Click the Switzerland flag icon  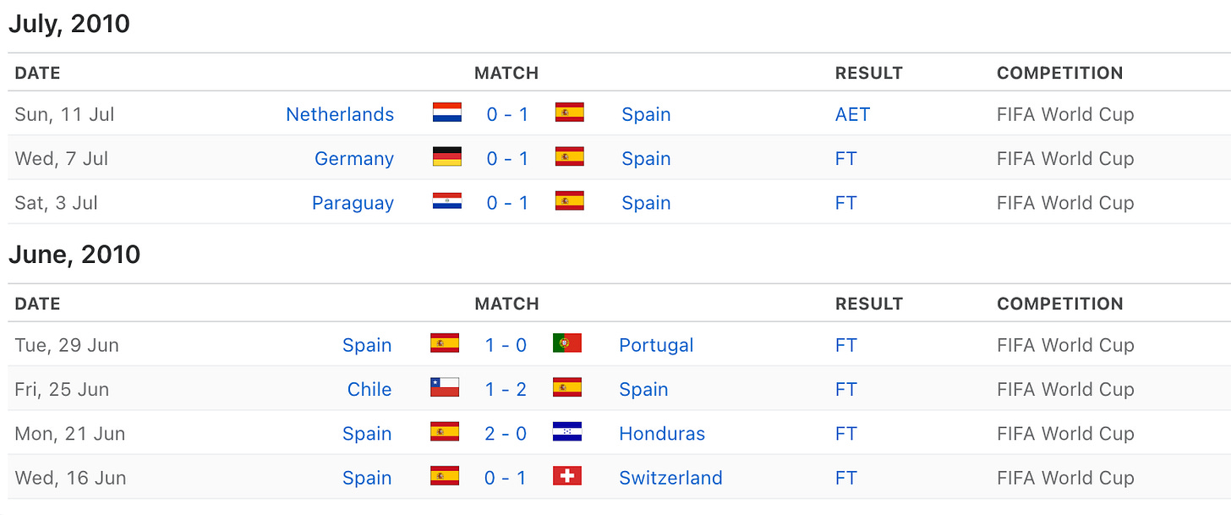tap(567, 477)
